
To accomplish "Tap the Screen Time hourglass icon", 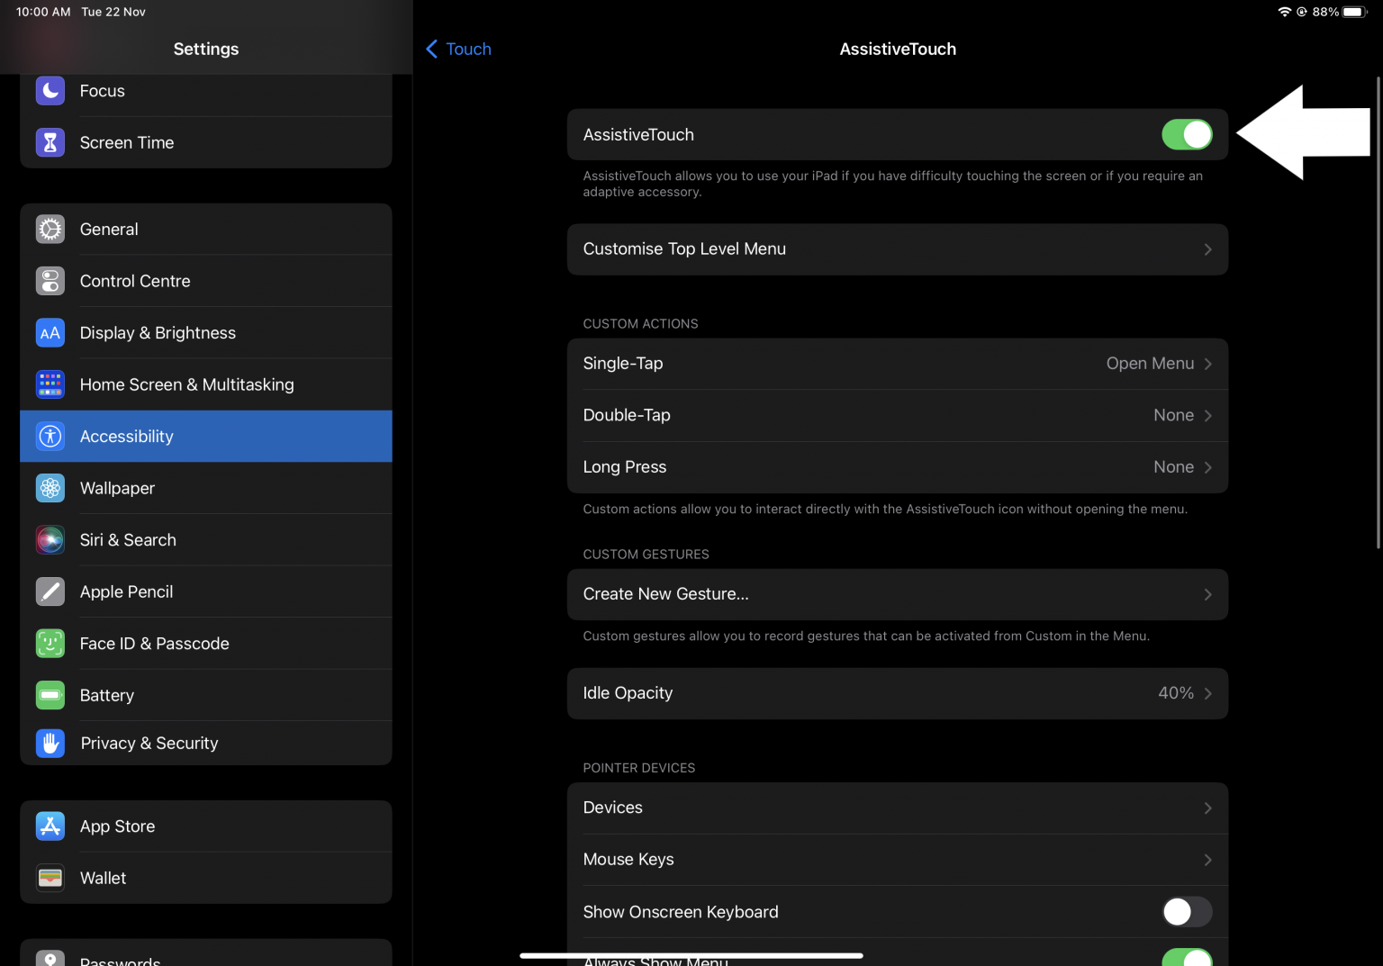I will 50,142.
